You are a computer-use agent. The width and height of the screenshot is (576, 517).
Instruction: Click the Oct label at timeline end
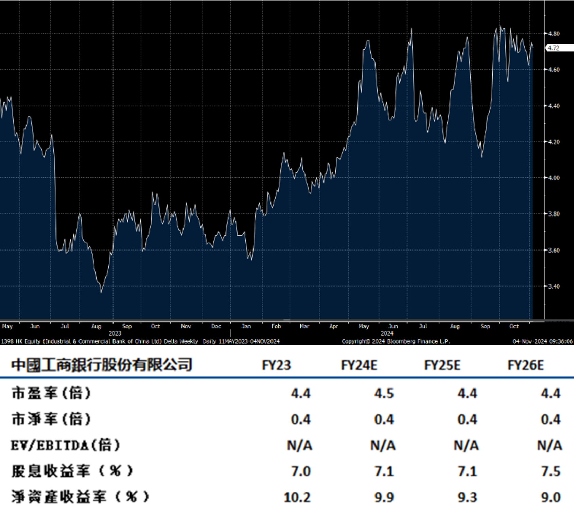tap(514, 326)
